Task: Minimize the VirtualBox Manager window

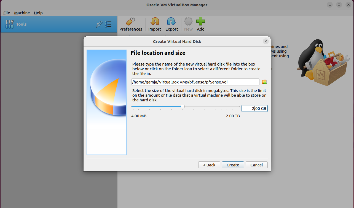Action: click(x=330, y=5)
